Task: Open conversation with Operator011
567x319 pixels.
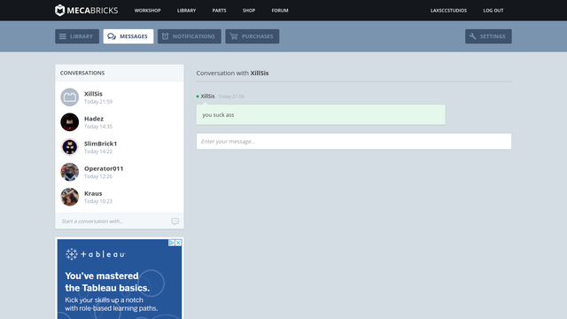Action: pyautogui.click(x=120, y=172)
